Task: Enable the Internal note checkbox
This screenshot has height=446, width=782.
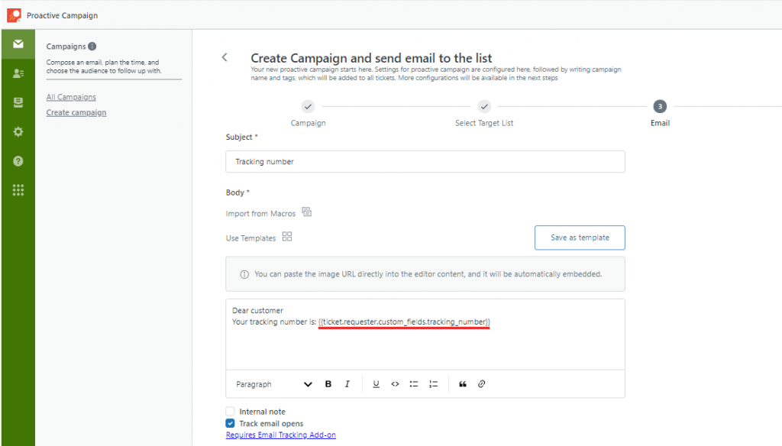Action: click(x=230, y=412)
